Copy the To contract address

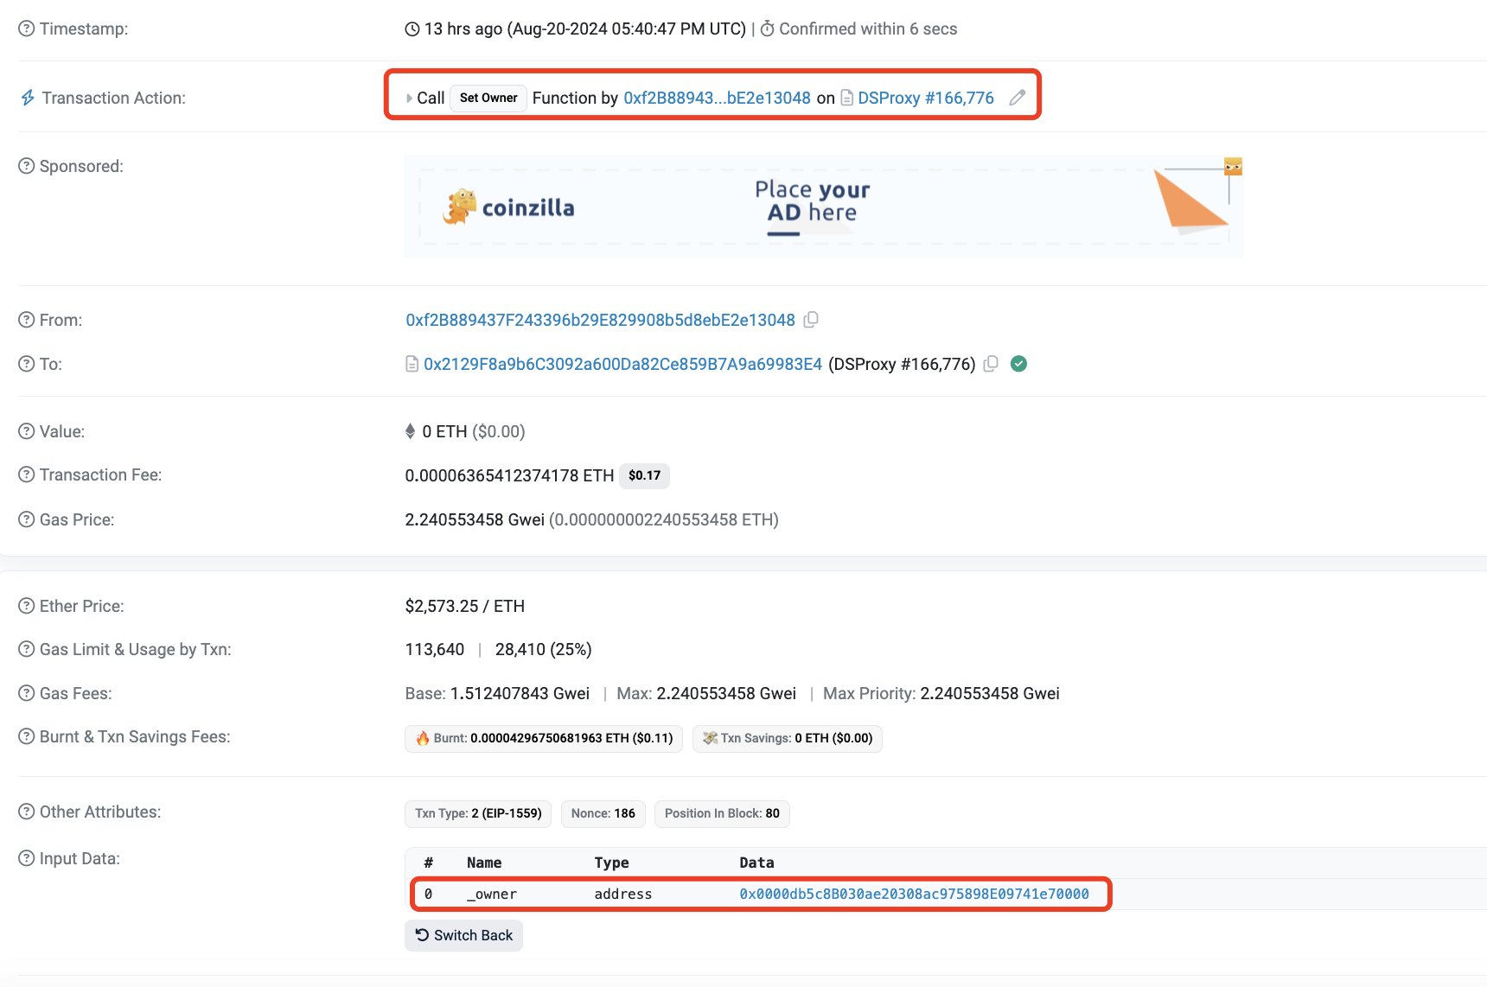[x=991, y=364]
